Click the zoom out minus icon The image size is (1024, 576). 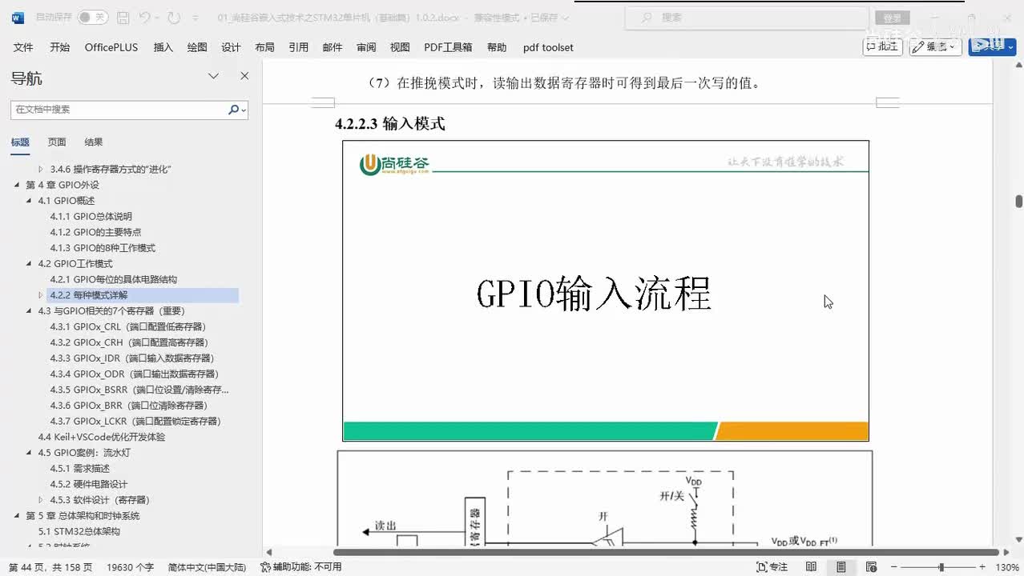[x=893, y=566]
